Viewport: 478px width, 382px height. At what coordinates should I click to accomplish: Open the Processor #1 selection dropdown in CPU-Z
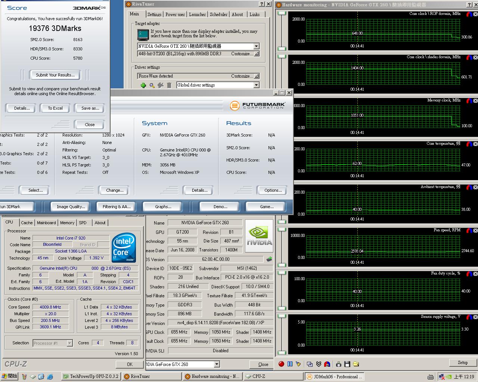click(69, 343)
